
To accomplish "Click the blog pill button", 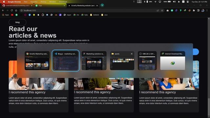I will tap(17, 22).
